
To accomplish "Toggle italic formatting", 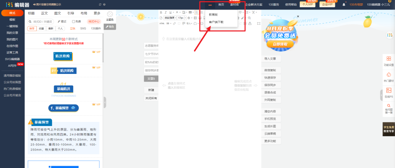I will coord(166,12).
